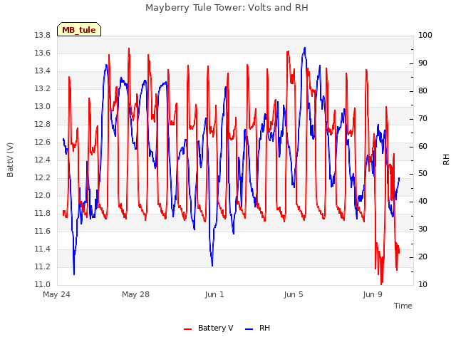The image size is (456, 342).
Task: Click the 13.0 voltage tick label
Action: tap(43, 107)
